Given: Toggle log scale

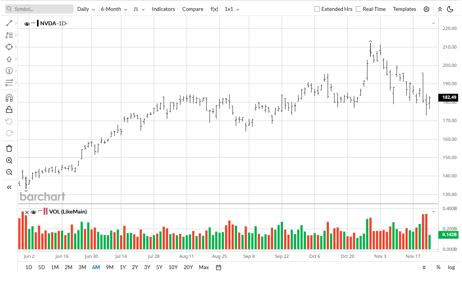Looking at the screenshot, I should pyautogui.click(x=451, y=268).
